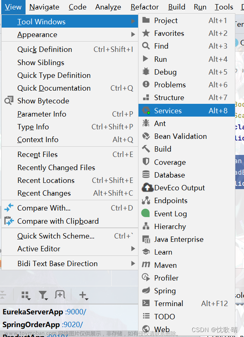Click the Maven m icon
Image resolution: width=244 pixels, height=337 pixels.
click(146, 264)
